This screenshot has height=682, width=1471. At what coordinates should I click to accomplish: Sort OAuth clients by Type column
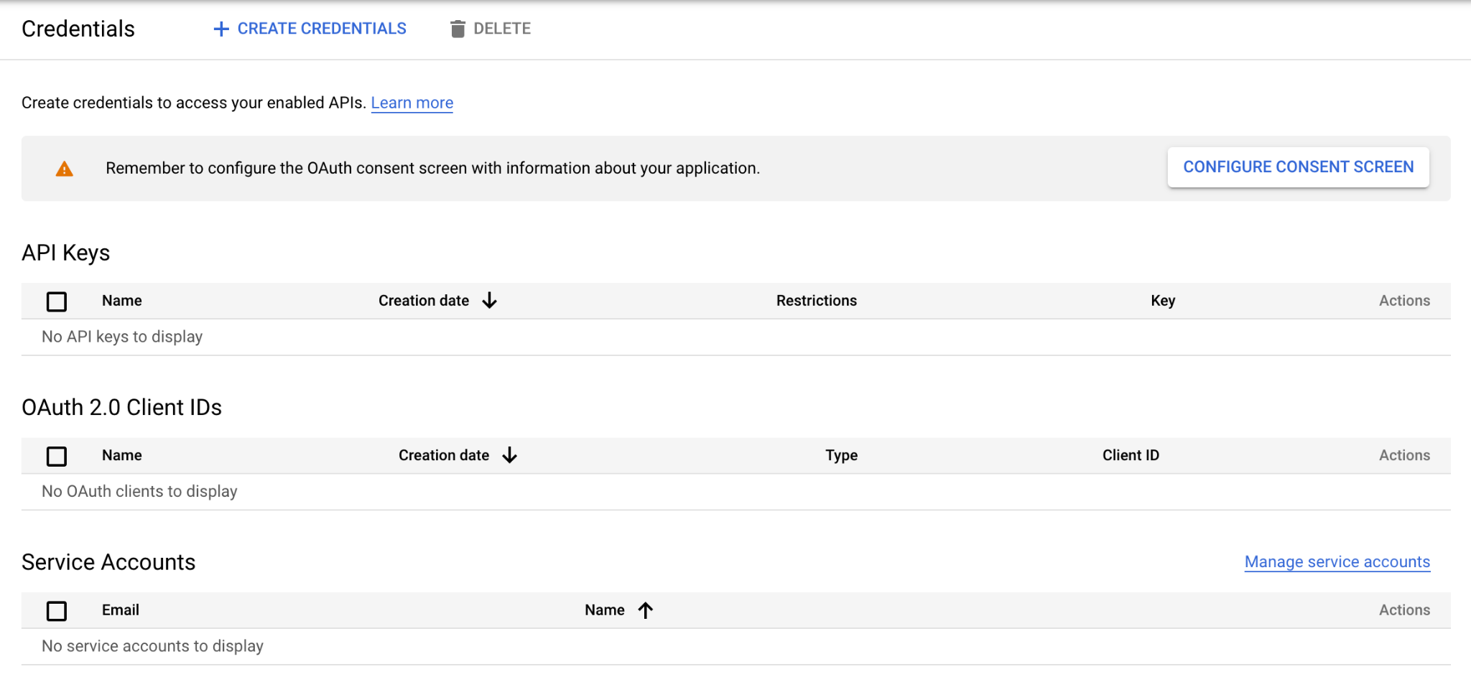(x=841, y=455)
